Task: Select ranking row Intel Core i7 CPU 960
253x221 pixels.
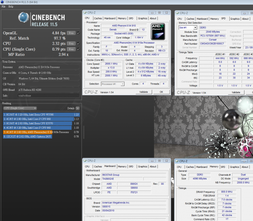Action: 41,127
